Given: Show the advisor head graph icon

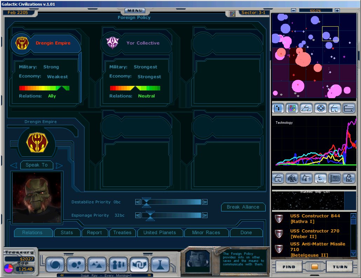Looking at the screenshot, I should pyautogui.click(x=349, y=178).
